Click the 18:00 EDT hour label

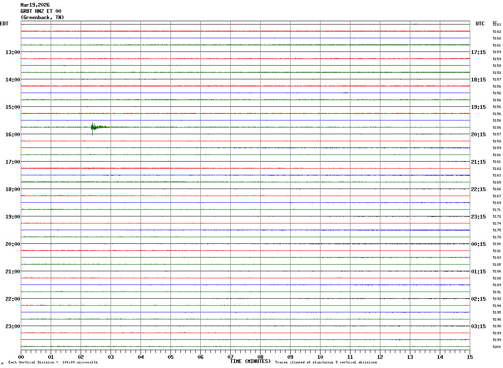[x=13, y=189]
